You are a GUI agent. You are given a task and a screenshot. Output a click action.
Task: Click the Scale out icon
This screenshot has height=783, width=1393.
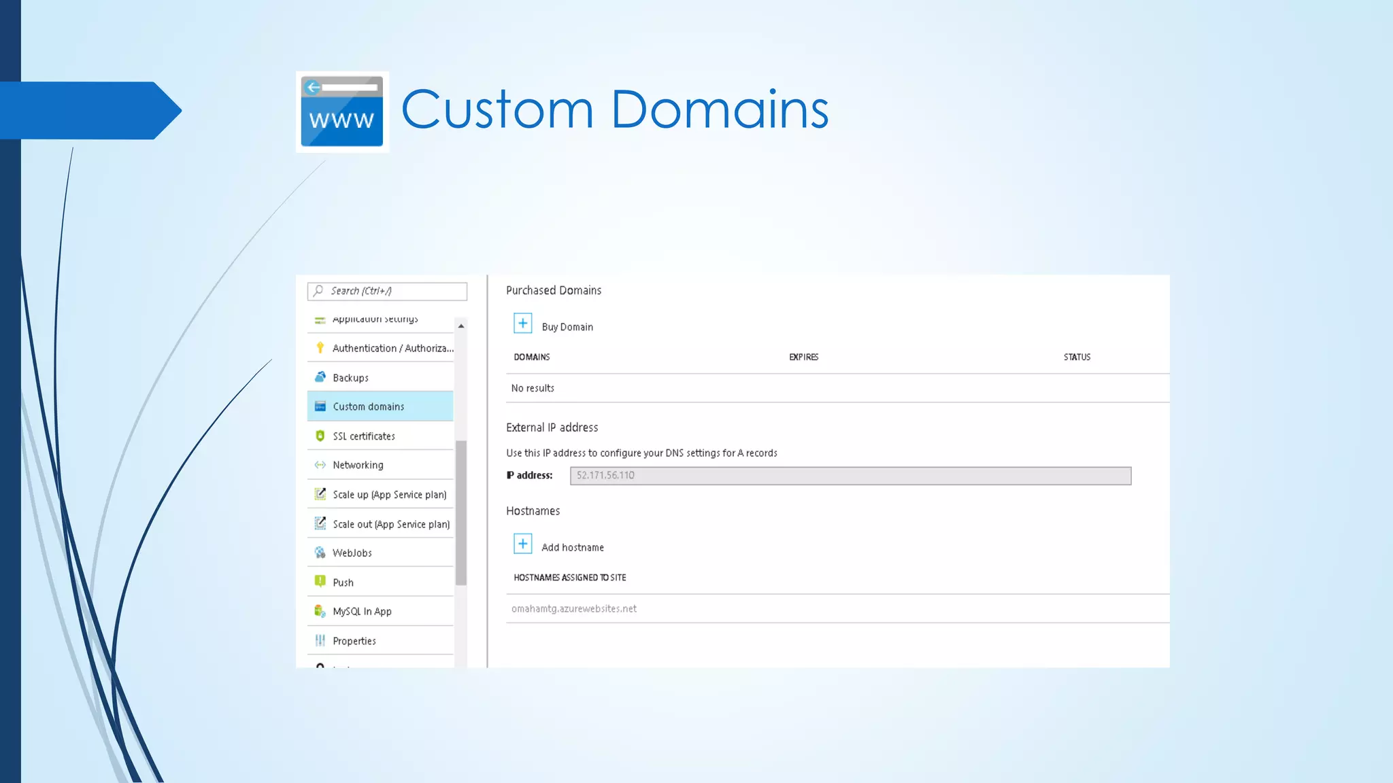click(320, 523)
